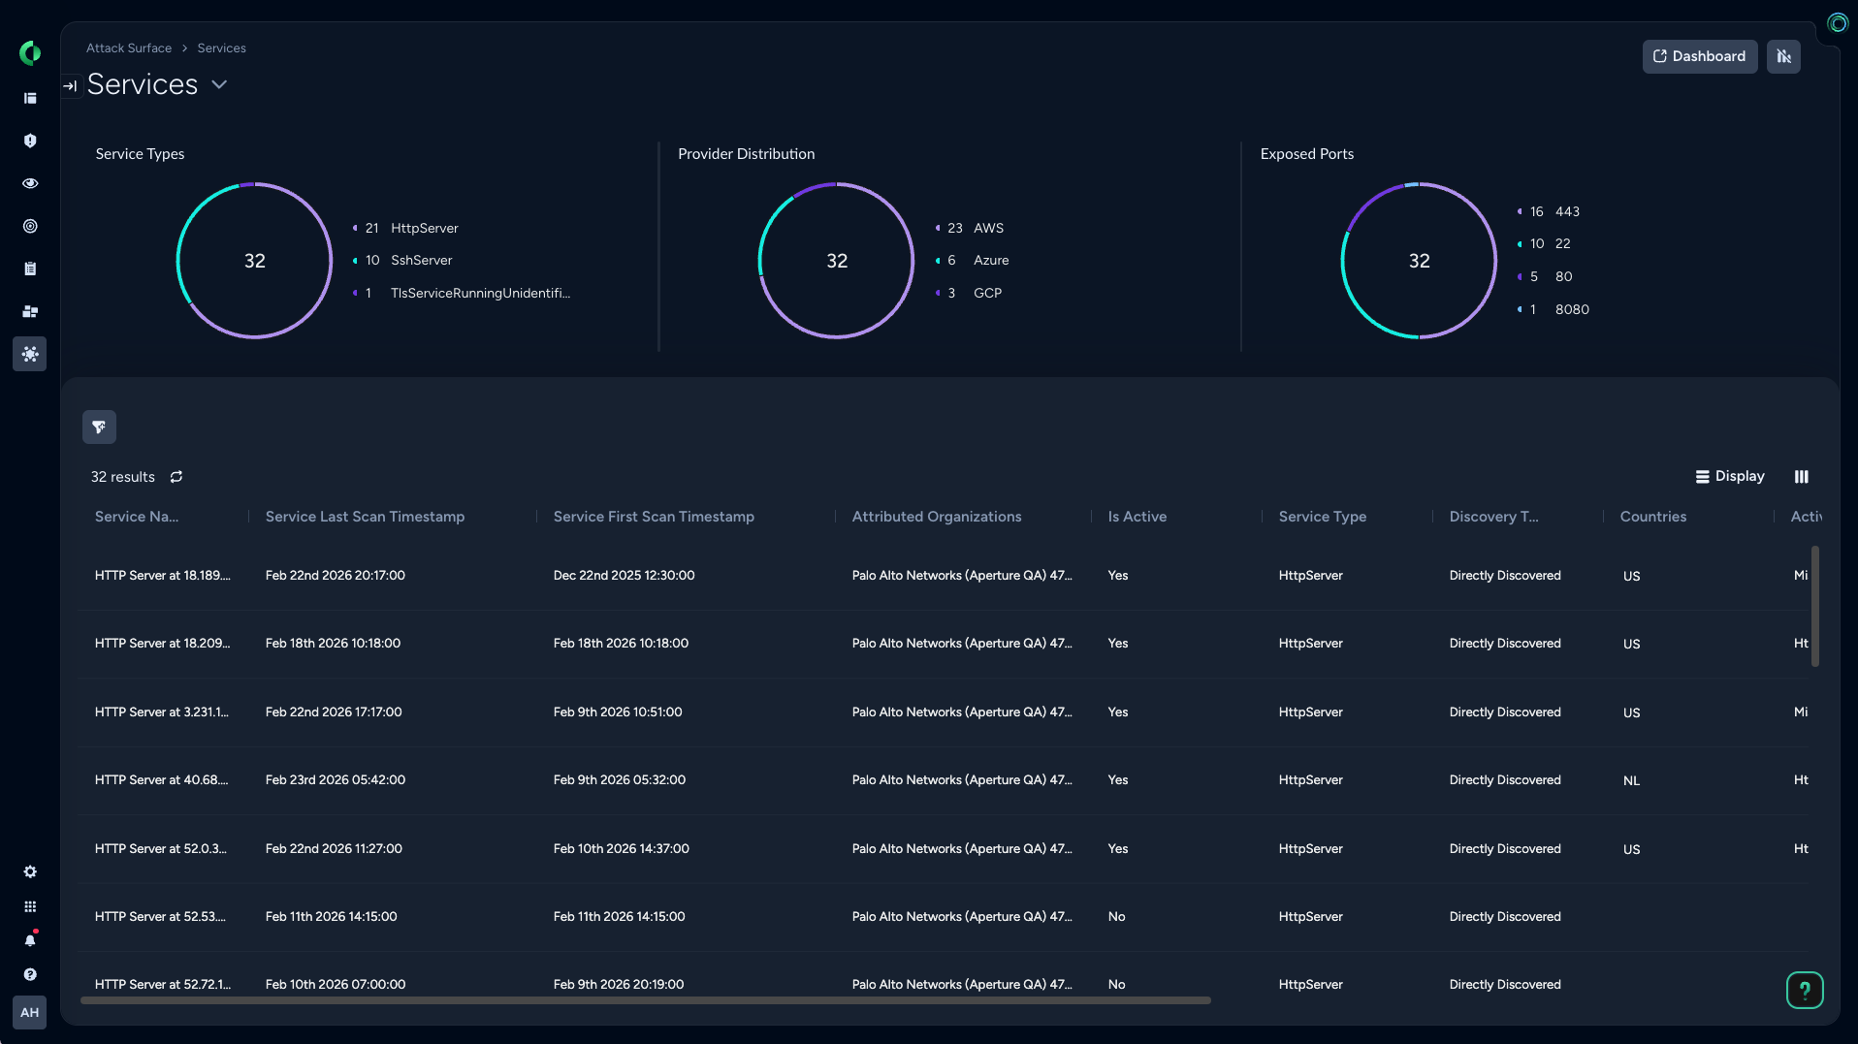Click the filter icon above results

(x=99, y=427)
